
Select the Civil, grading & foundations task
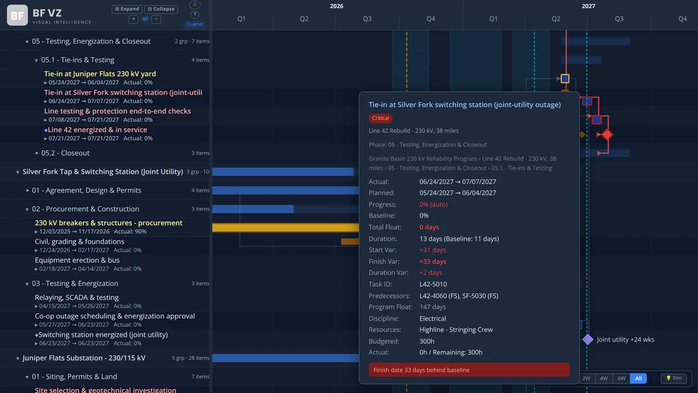pos(80,242)
